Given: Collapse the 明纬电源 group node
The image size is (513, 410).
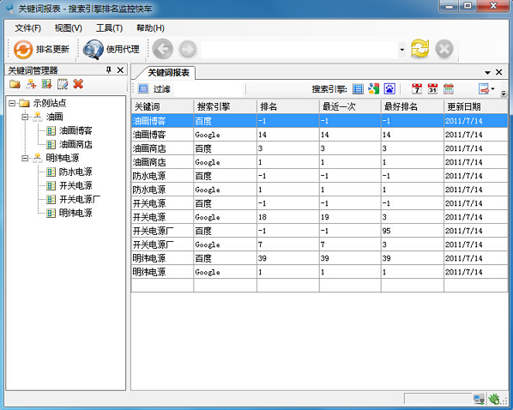Looking at the screenshot, I should tap(25, 159).
